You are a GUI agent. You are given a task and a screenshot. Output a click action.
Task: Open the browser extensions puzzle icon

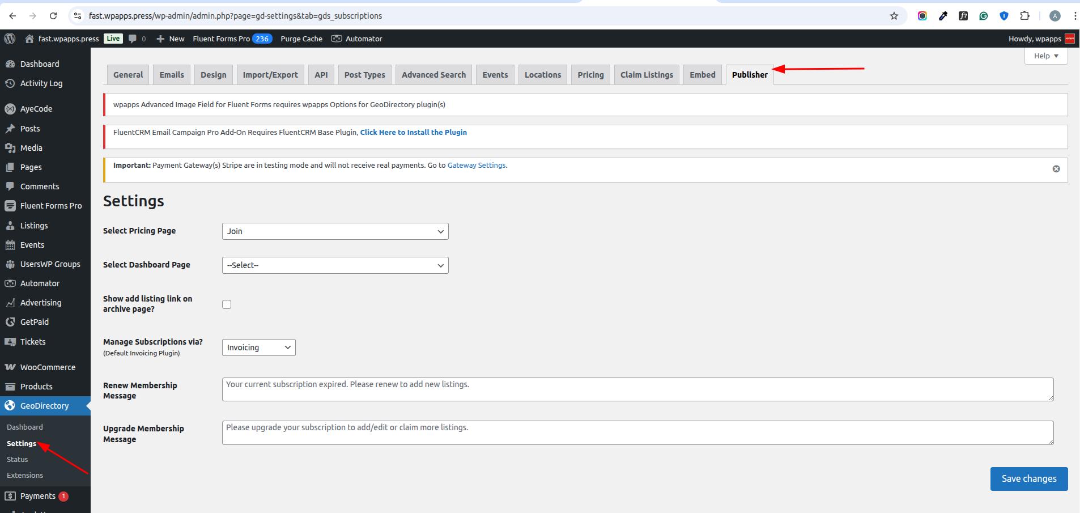[x=1024, y=16]
